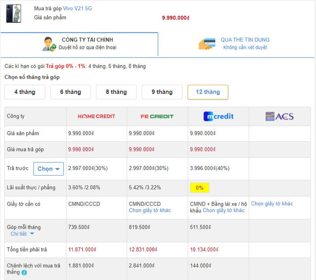Viewport: 316px width, 280px height.
Task: Click the Chọn số tháng trả góp heading
Action: (x=32, y=77)
